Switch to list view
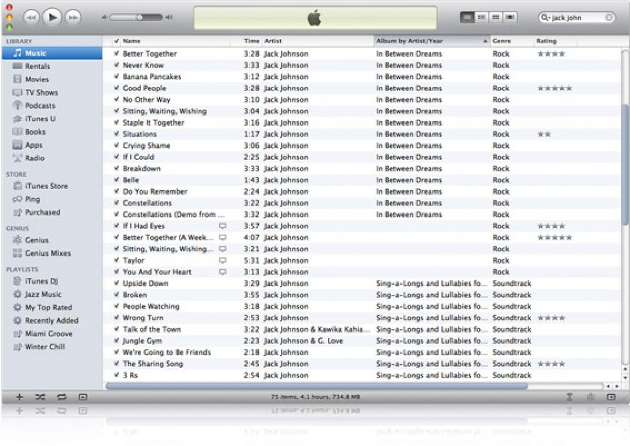This screenshot has width=630, height=446. point(467,17)
